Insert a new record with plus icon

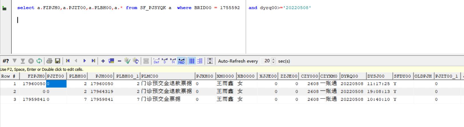coord(103,61)
